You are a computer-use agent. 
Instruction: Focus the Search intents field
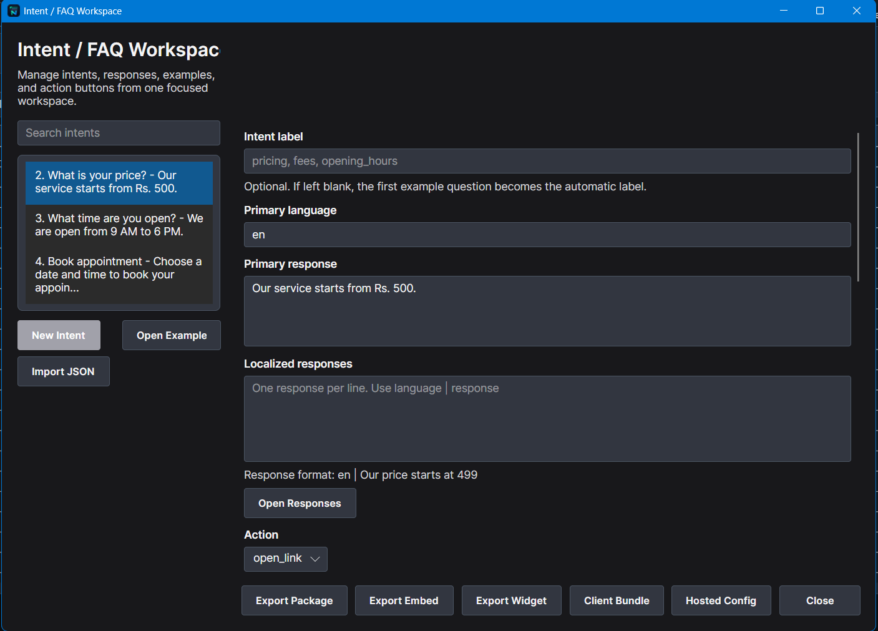(x=119, y=133)
